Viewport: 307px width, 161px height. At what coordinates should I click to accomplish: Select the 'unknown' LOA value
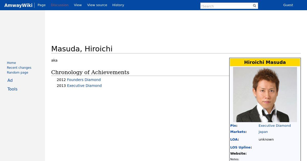(x=266, y=140)
